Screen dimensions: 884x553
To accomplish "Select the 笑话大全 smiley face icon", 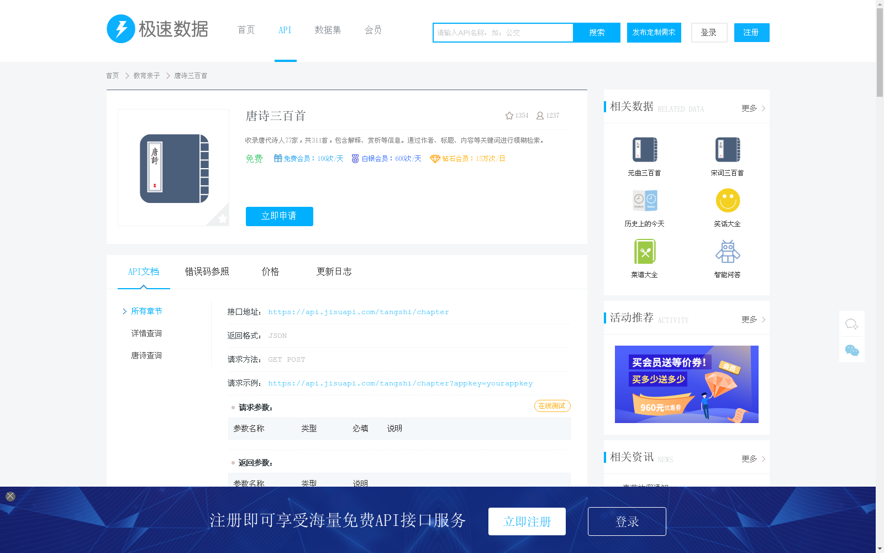I will point(728,200).
